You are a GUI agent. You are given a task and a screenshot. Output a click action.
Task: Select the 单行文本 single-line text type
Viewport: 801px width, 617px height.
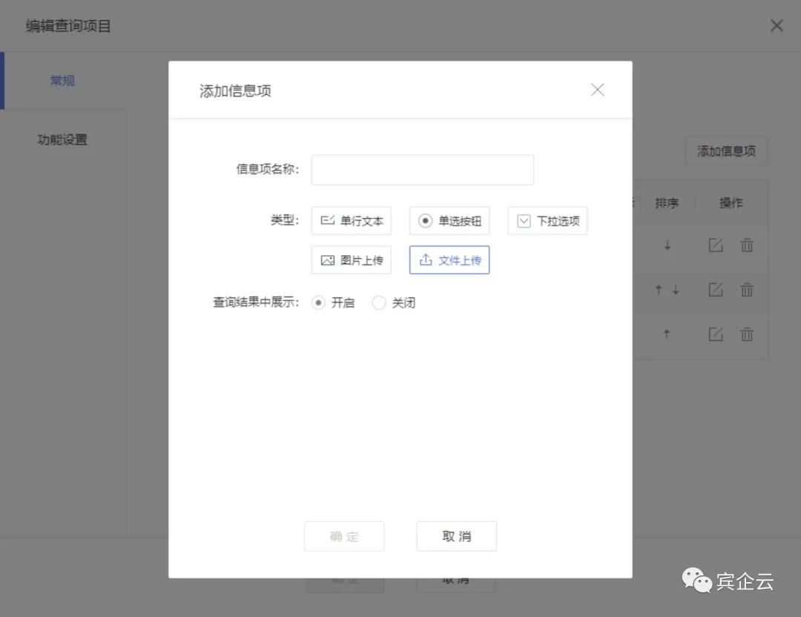point(351,220)
